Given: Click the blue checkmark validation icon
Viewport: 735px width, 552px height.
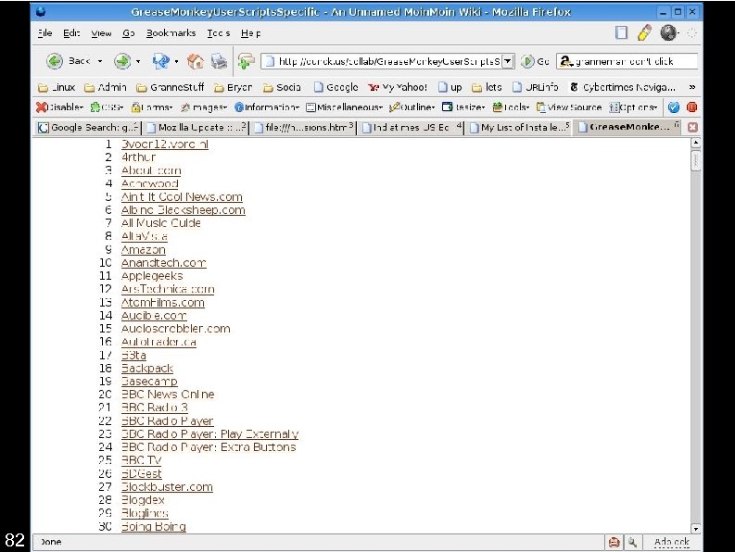Looking at the screenshot, I should click(x=674, y=107).
